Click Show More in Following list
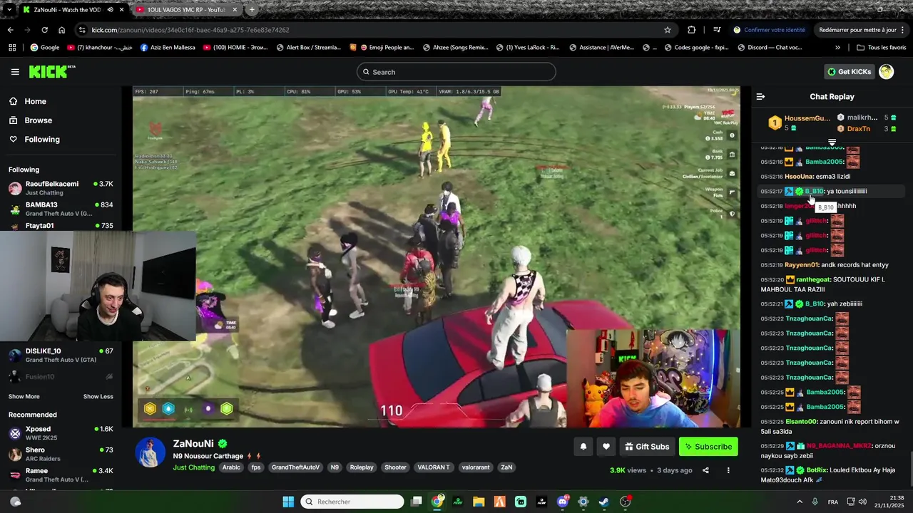913x513 pixels. (24, 396)
